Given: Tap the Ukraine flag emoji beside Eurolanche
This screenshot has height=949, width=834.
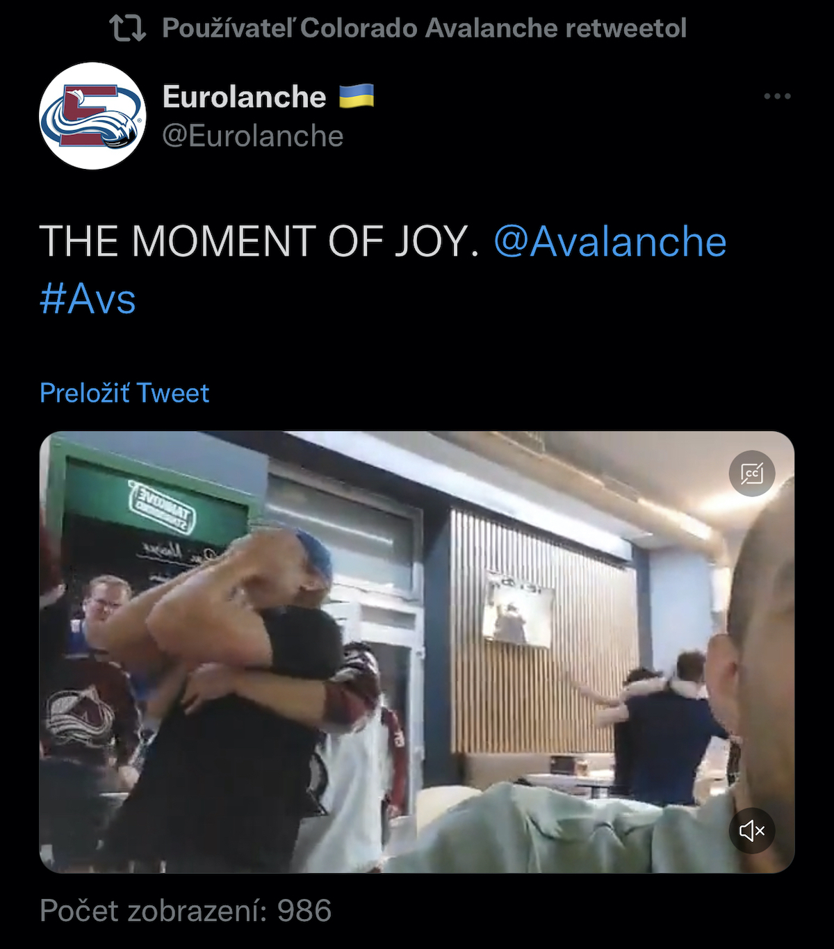Looking at the screenshot, I should point(357,96).
